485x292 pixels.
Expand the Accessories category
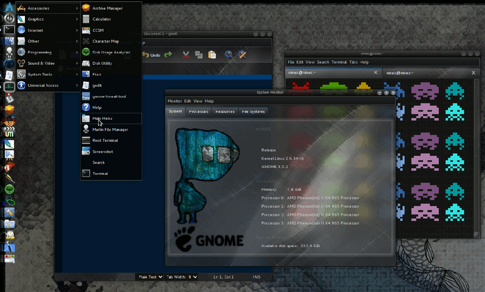tap(48, 8)
